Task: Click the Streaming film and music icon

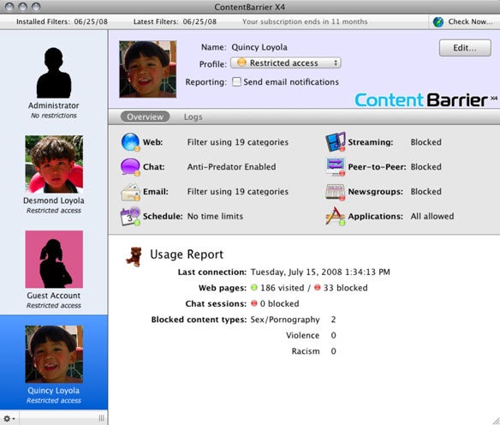Action: click(x=336, y=141)
